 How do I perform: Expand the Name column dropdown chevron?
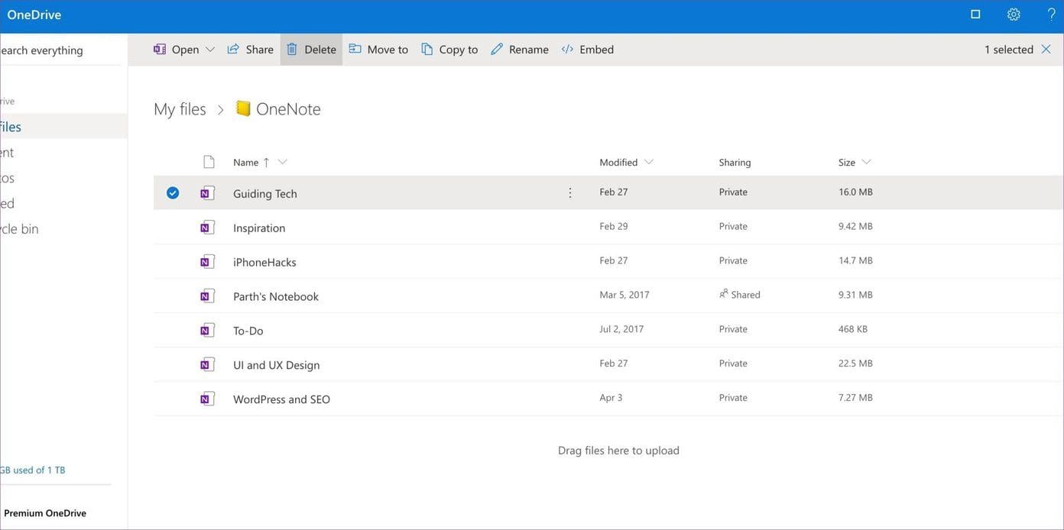(x=282, y=162)
